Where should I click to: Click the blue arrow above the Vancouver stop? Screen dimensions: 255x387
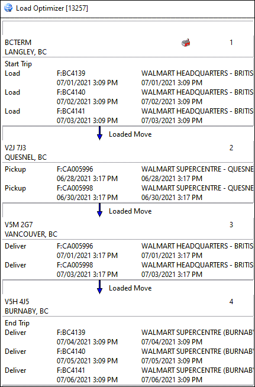point(99,210)
